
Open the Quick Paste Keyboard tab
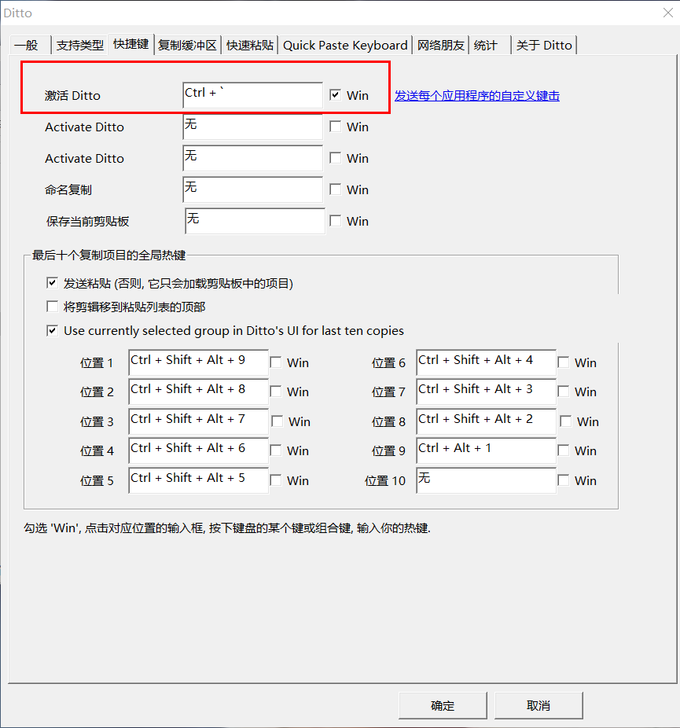pos(345,45)
